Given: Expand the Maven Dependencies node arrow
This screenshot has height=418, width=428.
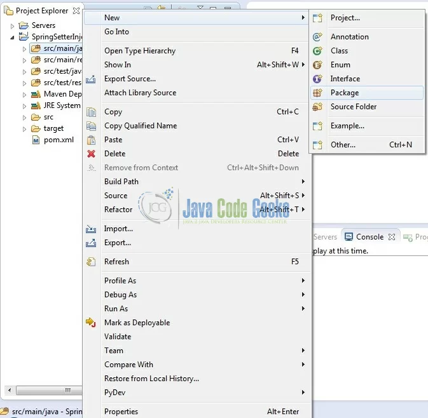Looking at the screenshot, I should click(24, 95).
